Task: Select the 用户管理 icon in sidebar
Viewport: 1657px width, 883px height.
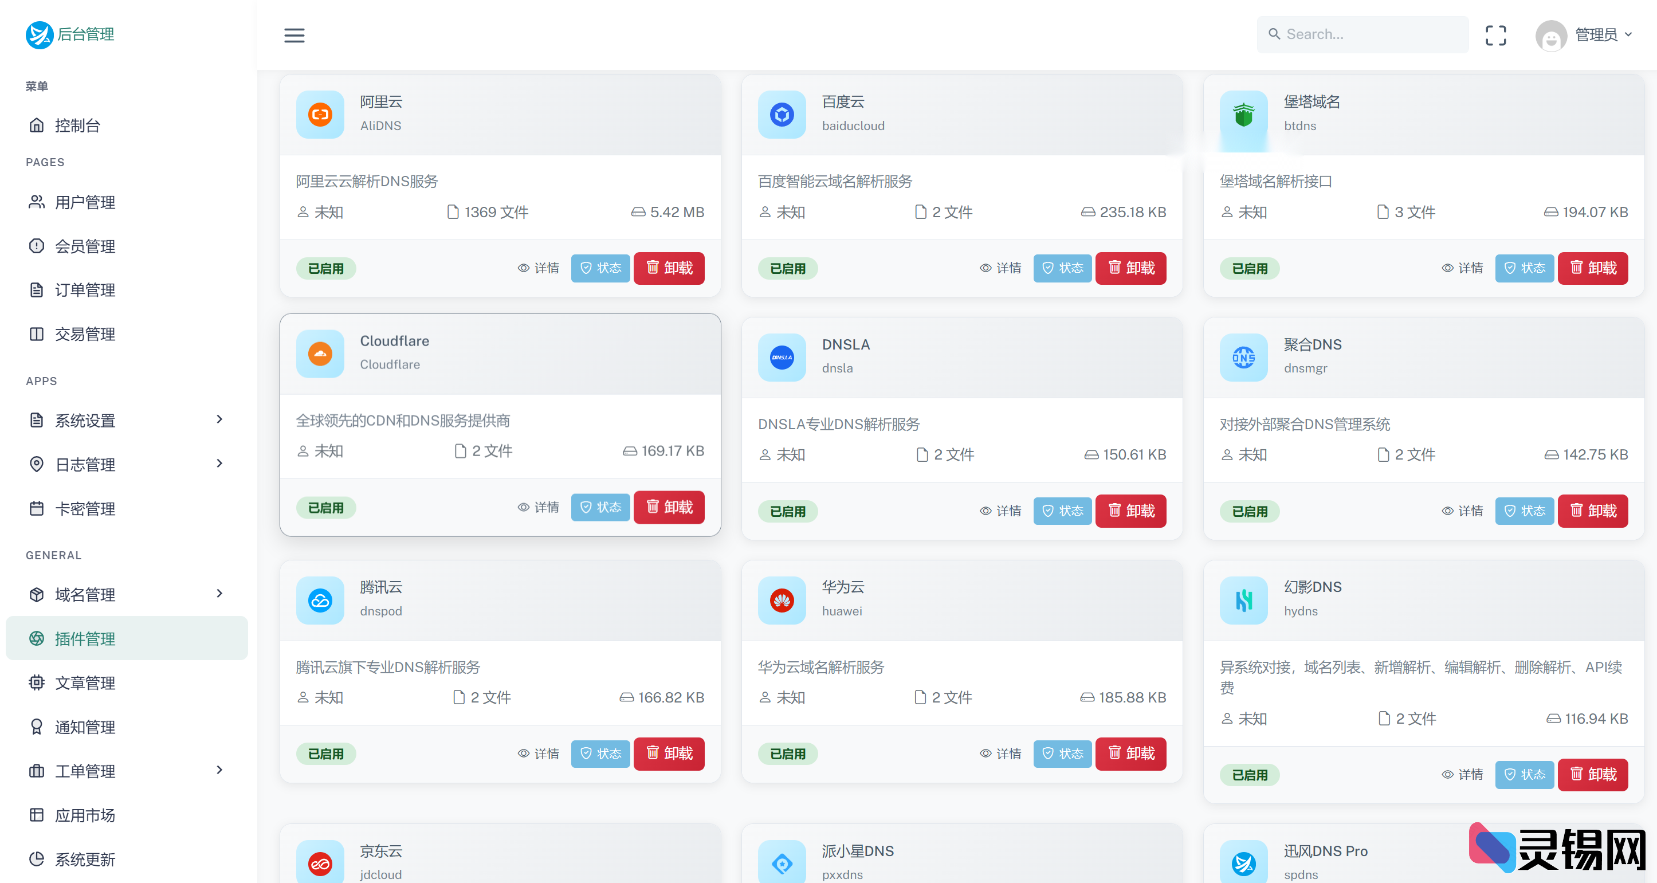Action: point(37,202)
